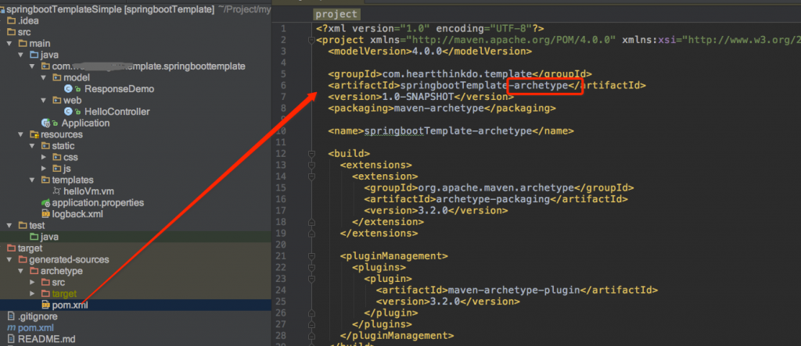Expand the archetype src folder
This screenshot has width=801, height=346.
33,282
